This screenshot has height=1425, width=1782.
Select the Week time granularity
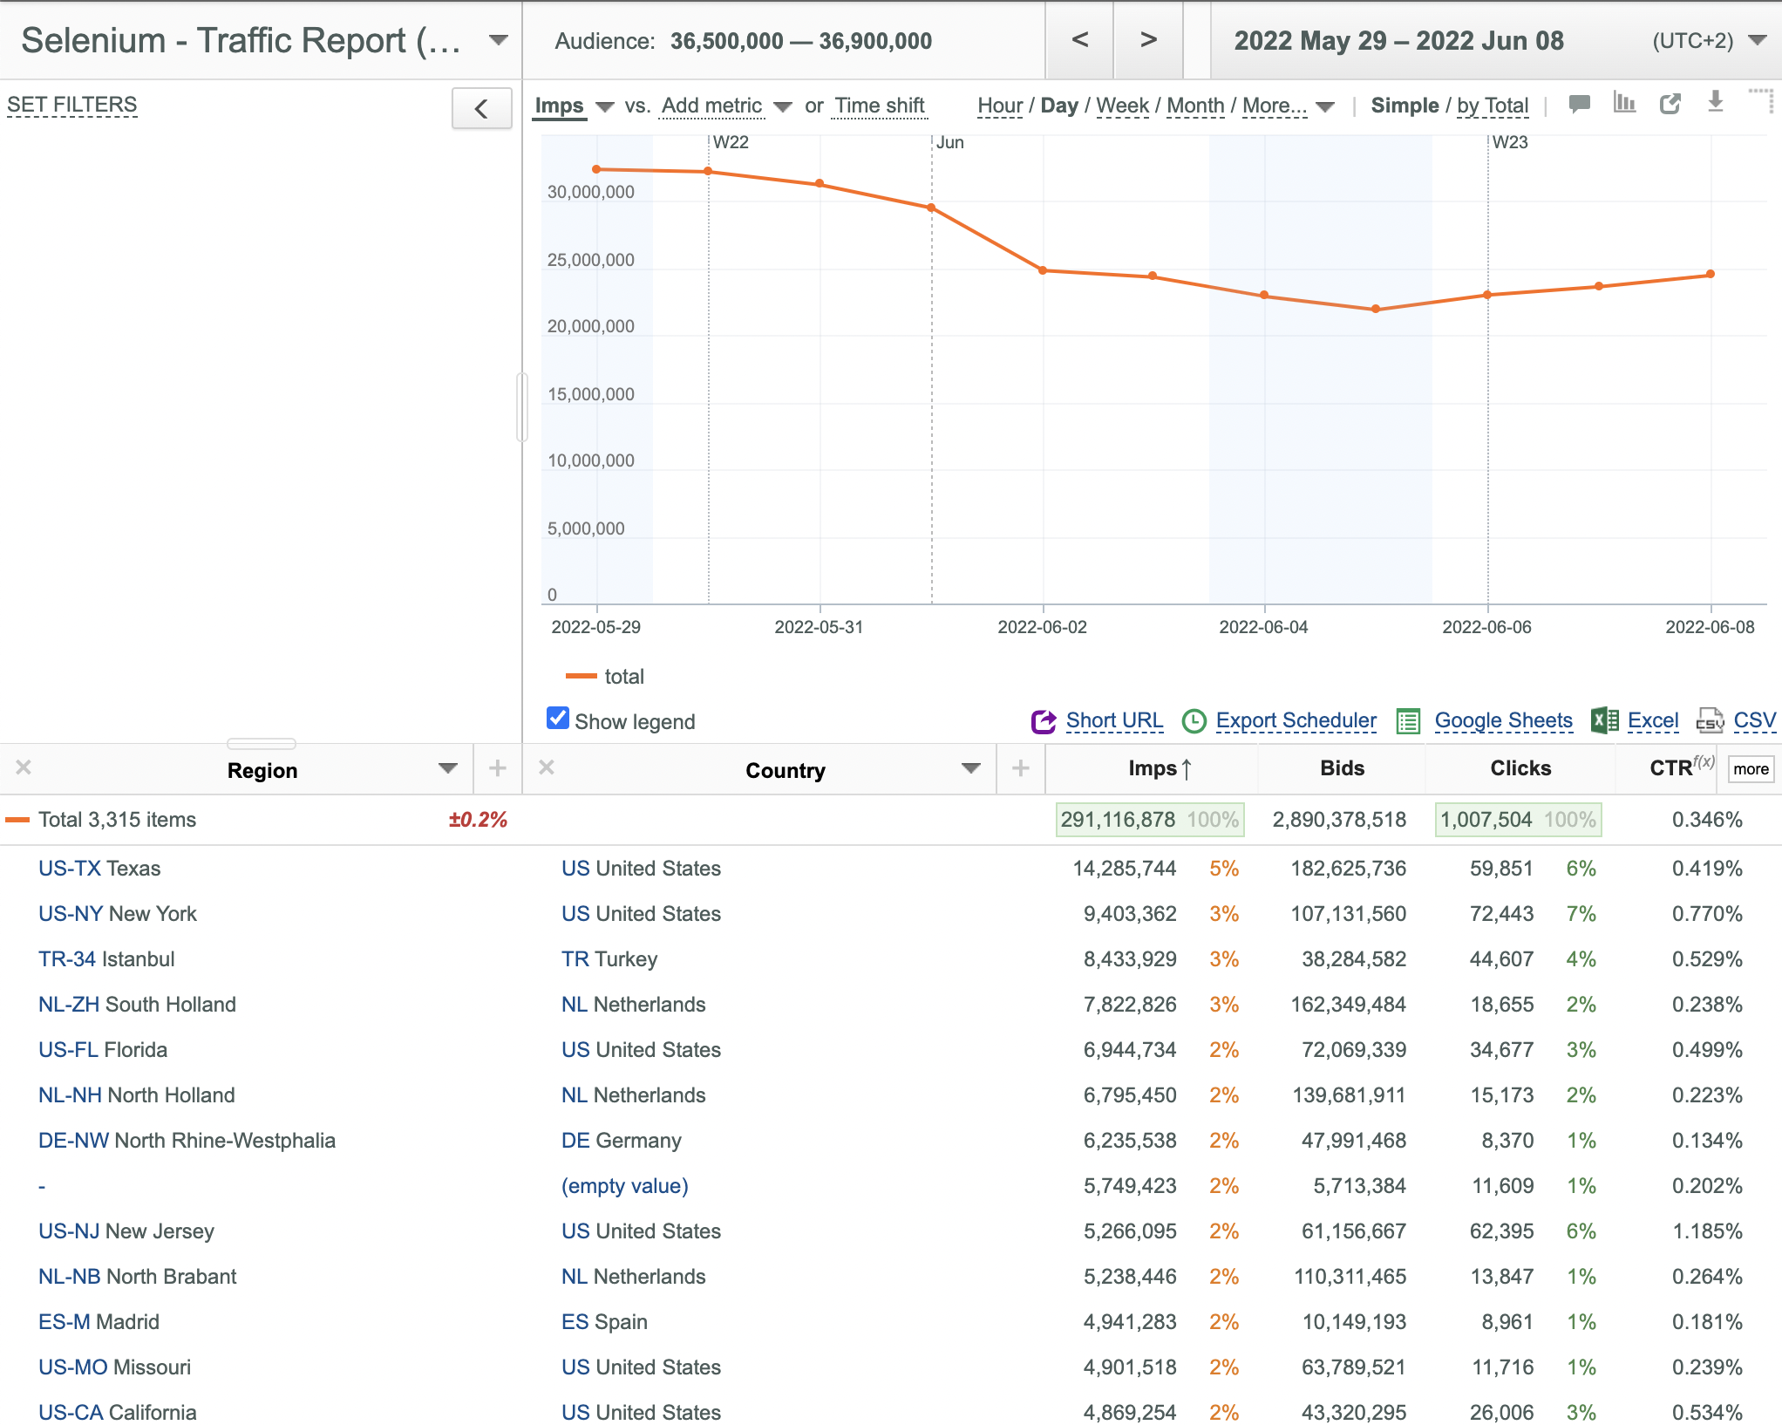(x=1122, y=106)
